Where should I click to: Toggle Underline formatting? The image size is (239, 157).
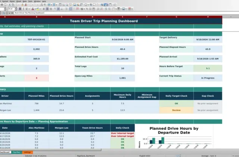click(27, 9)
